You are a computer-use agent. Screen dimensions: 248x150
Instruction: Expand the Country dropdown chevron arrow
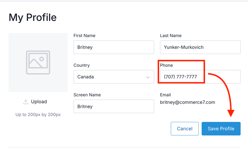148,77
